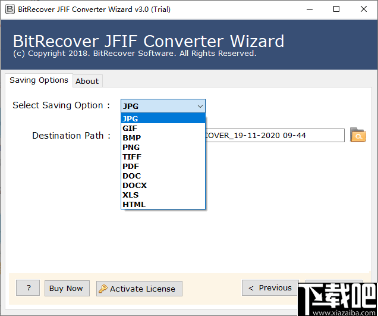The height and width of the screenshot is (316, 378).
Task: Expand the Select Saving Option combo box arrow
Action: [x=200, y=106]
